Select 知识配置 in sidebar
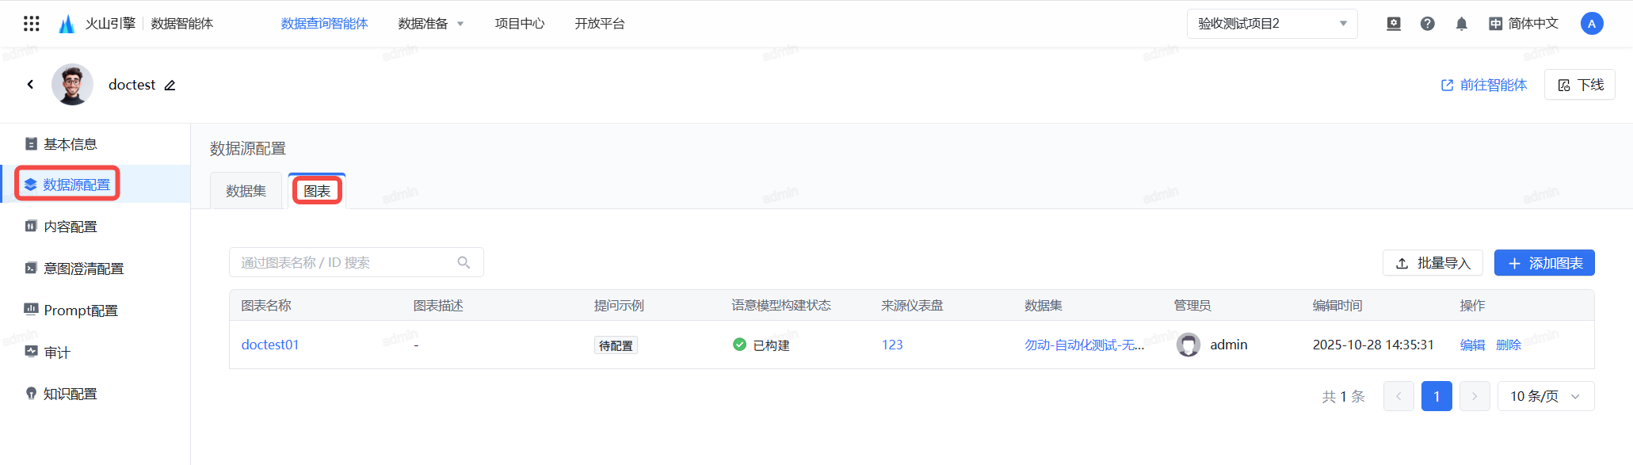 (x=95, y=394)
